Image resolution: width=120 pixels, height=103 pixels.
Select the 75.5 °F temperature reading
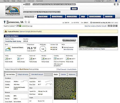(32, 48)
